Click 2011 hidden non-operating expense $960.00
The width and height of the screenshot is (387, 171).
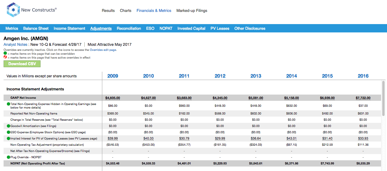click(x=184, y=106)
